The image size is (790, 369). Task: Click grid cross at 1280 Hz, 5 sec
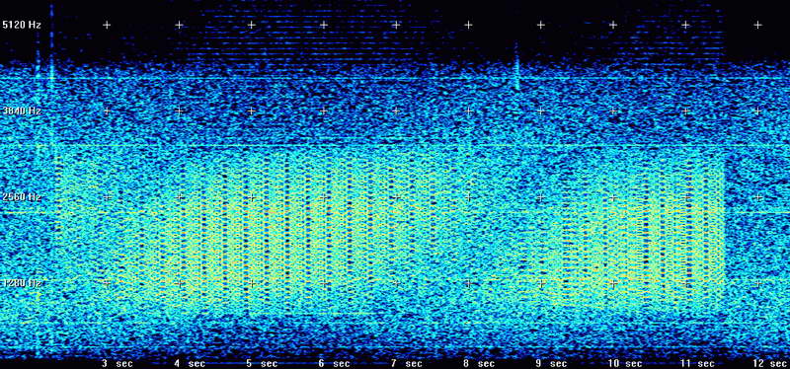pyautogui.click(x=251, y=283)
